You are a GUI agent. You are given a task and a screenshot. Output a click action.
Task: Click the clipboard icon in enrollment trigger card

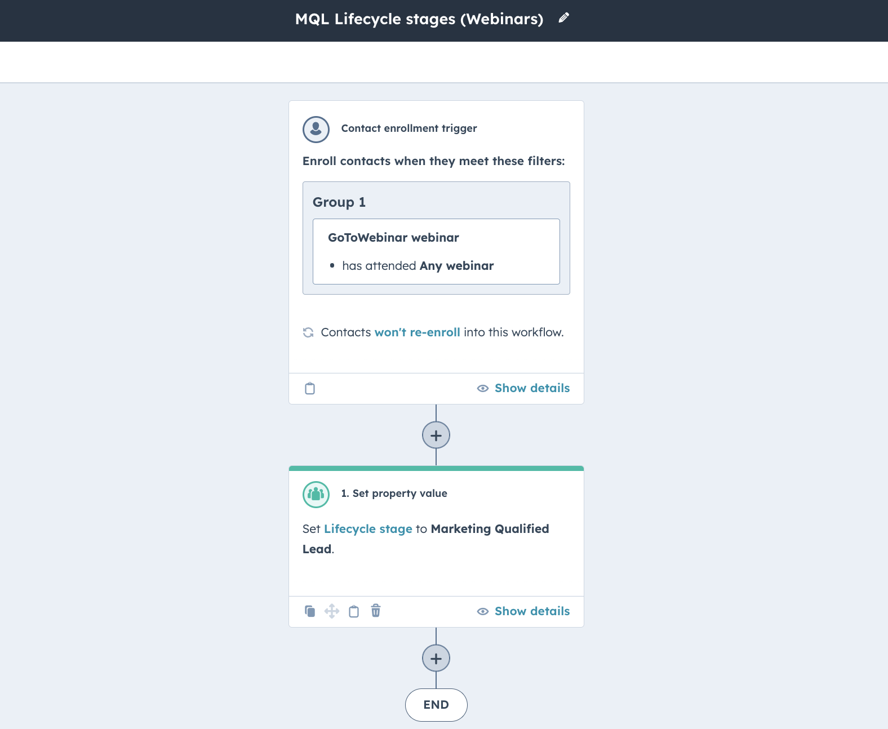point(310,388)
